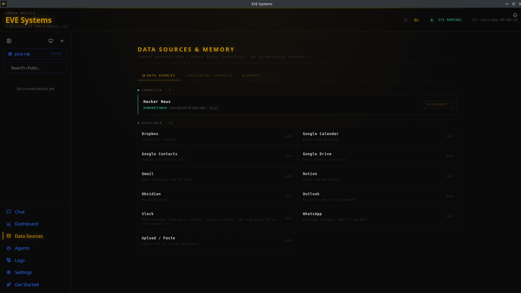The image size is (521, 293).
Task: Toggle the speaker sound icon
Action: 416,20
